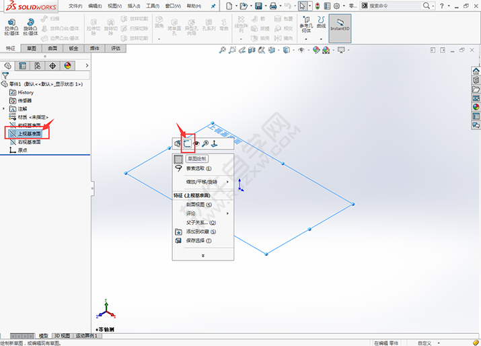This screenshot has height=346, width=481.
Task: Choose 剖面视图 from the context menu
Action: tap(198, 204)
